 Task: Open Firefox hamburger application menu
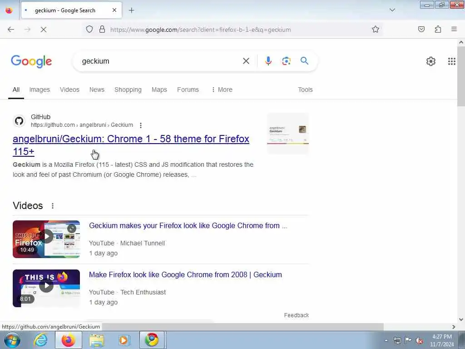454,29
